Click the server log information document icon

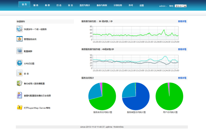coord(20,95)
